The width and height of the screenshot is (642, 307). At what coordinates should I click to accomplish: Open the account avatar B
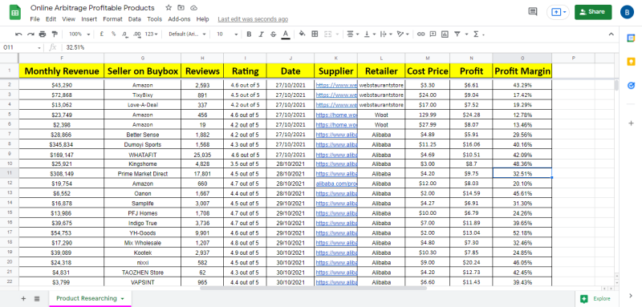627,12
